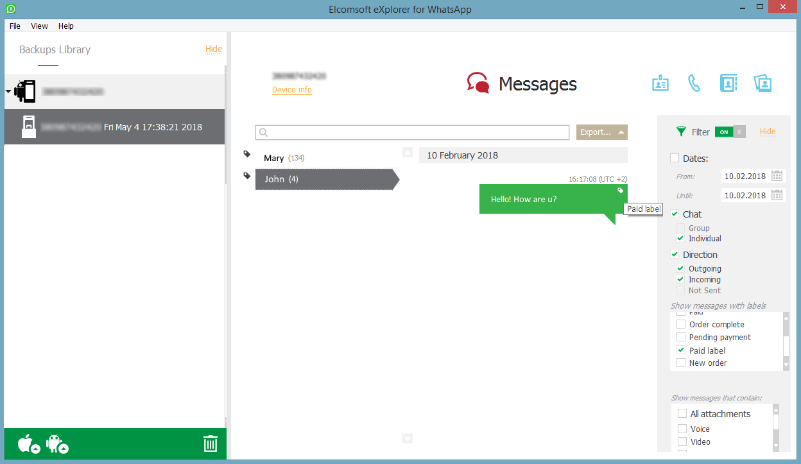Hide the Filter panel

(768, 132)
